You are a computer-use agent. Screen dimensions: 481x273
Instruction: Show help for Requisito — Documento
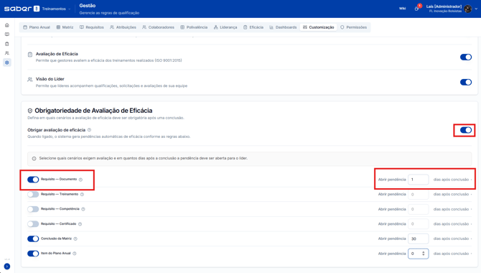pyautogui.click(x=80, y=180)
